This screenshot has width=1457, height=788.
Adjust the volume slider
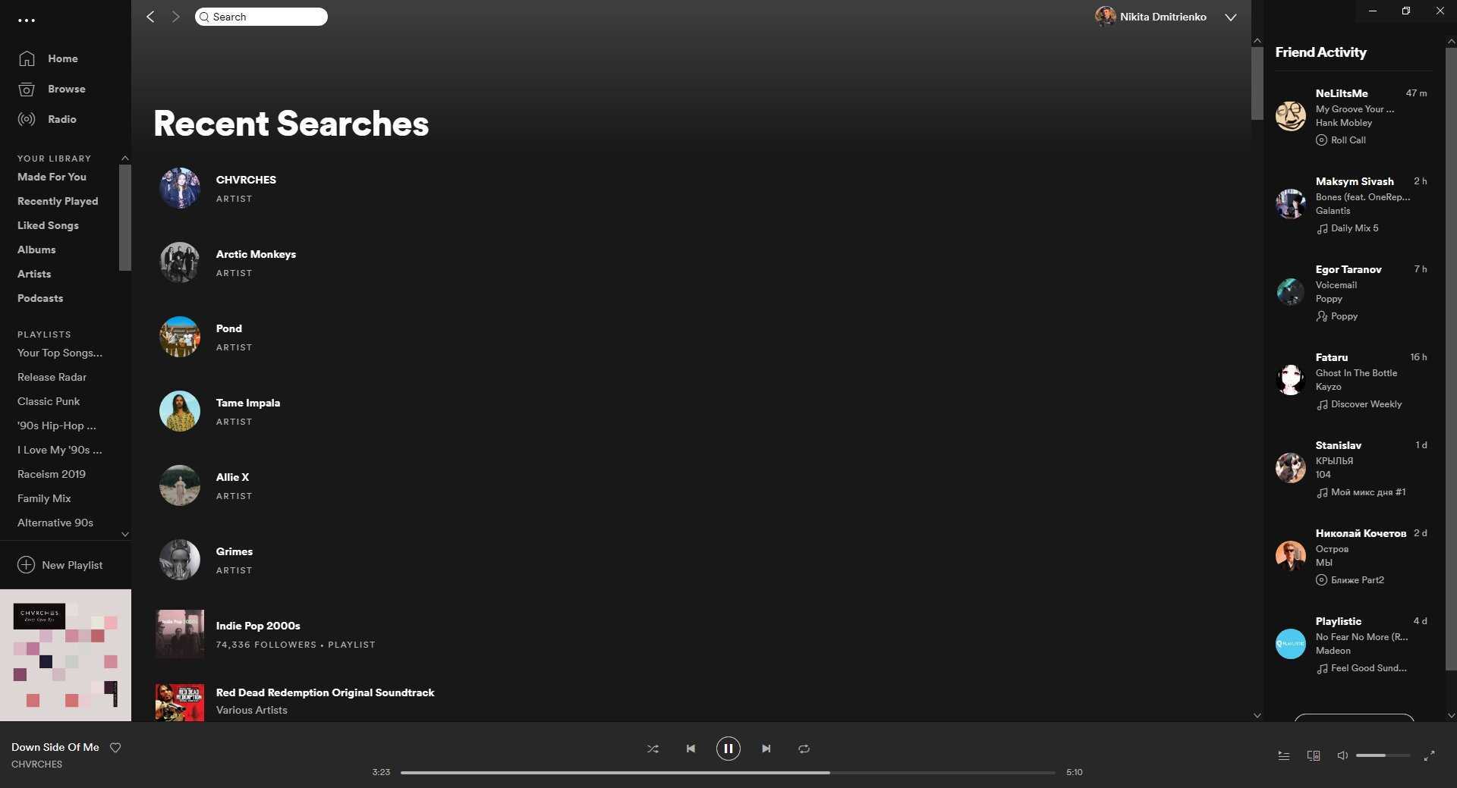coord(1383,755)
